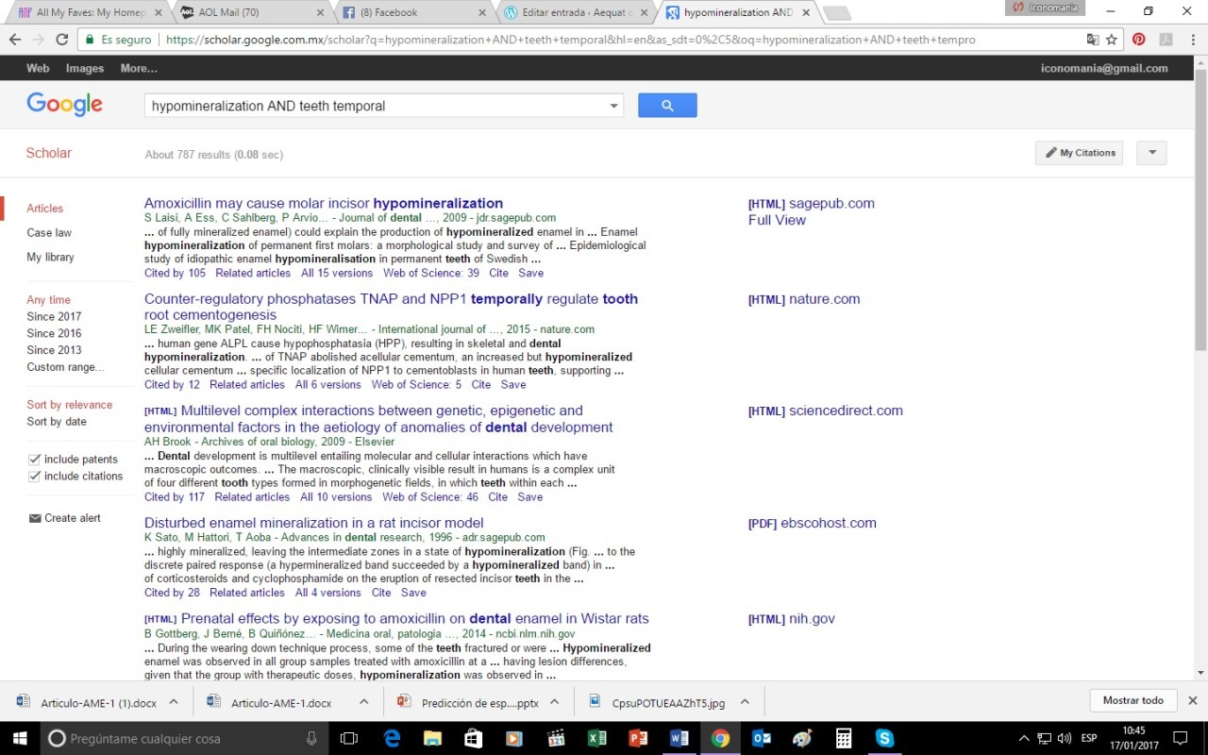1208x755 pixels.
Task: Click Web of Science: 46 link
Action: pyautogui.click(x=430, y=496)
